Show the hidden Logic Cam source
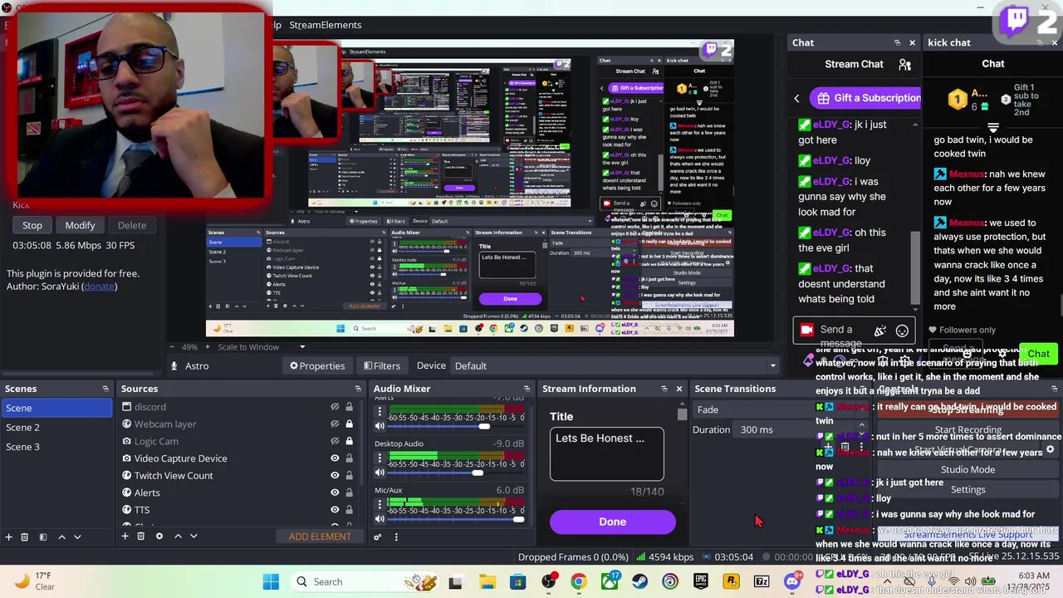Image resolution: width=1063 pixels, height=598 pixels. (x=335, y=441)
